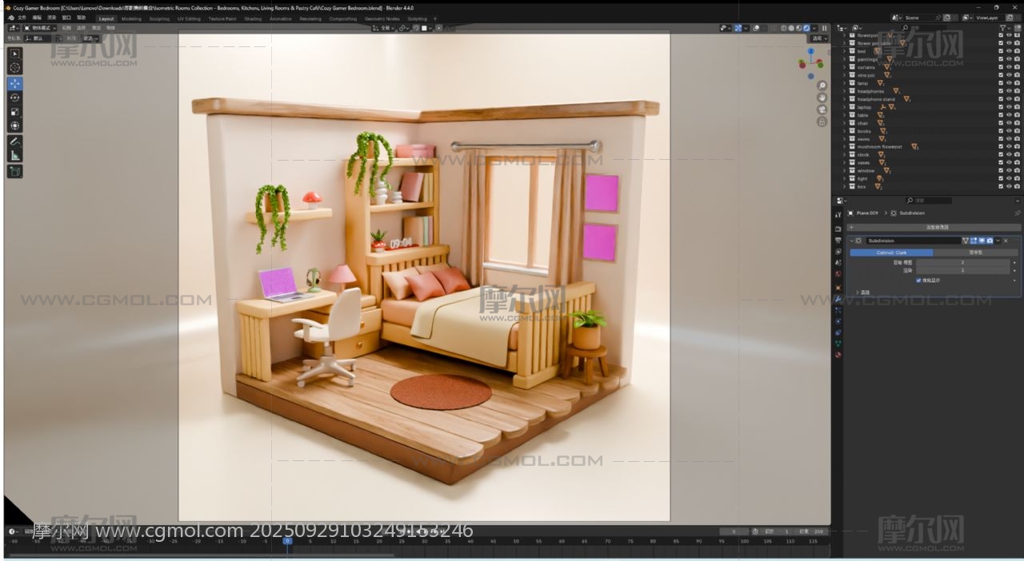Uncheck the lamp collection's exclude checkbox
The image size is (1024, 561).
[1000, 83]
